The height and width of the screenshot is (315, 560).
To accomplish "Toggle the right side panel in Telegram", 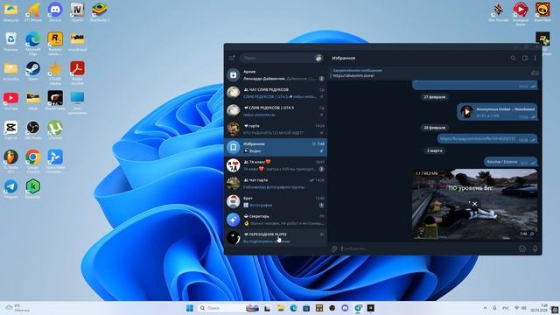I will coord(525,58).
